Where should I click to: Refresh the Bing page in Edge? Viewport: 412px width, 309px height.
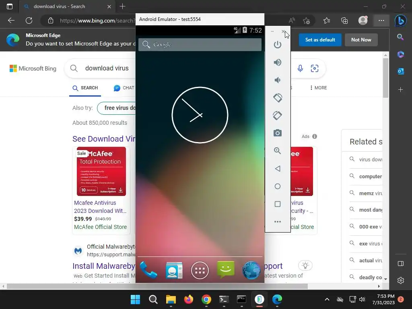(29, 21)
